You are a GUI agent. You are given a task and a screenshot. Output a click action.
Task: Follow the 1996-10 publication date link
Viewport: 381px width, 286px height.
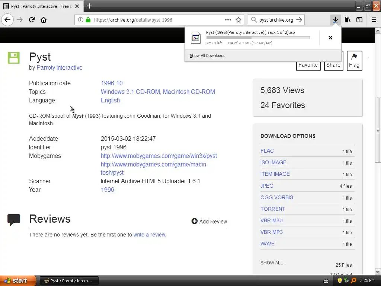pyautogui.click(x=112, y=83)
